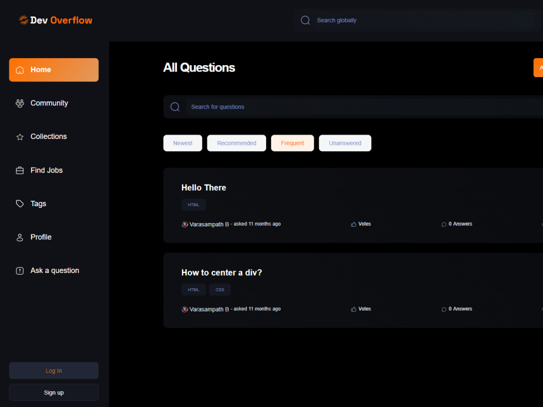Image resolution: width=543 pixels, height=407 pixels.
Task: Click the Home house icon
Action: pyautogui.click(x=20, y=70)
